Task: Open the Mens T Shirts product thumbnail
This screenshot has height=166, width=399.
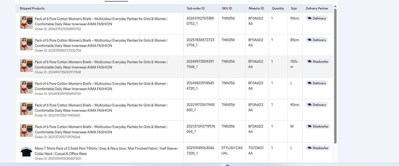Action: click(x=26, y=152)
